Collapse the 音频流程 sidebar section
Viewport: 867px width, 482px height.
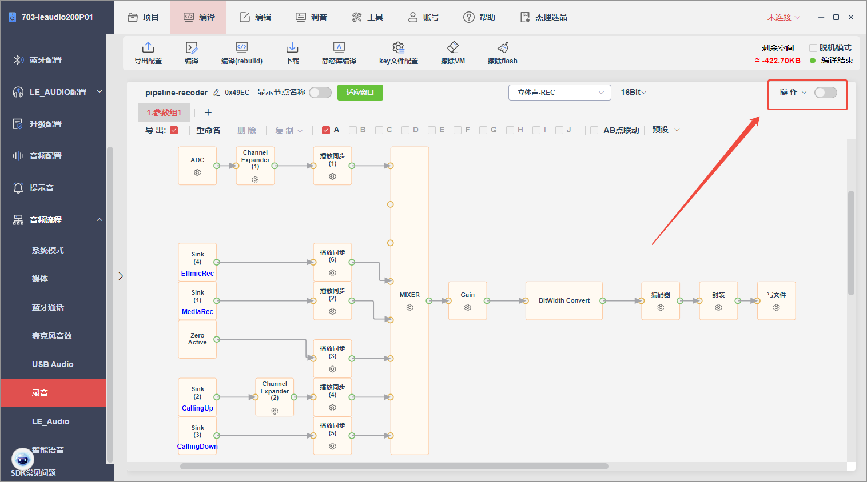(100, 220)
